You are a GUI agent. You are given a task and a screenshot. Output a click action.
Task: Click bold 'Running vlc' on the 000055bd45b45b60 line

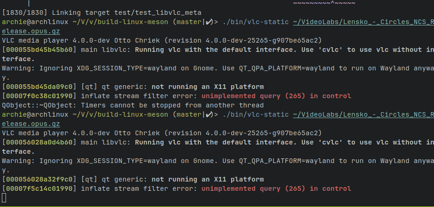[157, 50]
